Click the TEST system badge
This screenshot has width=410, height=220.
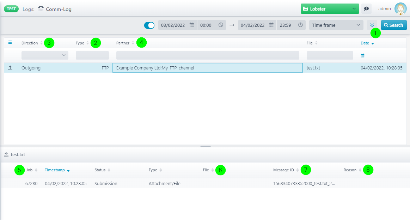(x=11, y=9)
